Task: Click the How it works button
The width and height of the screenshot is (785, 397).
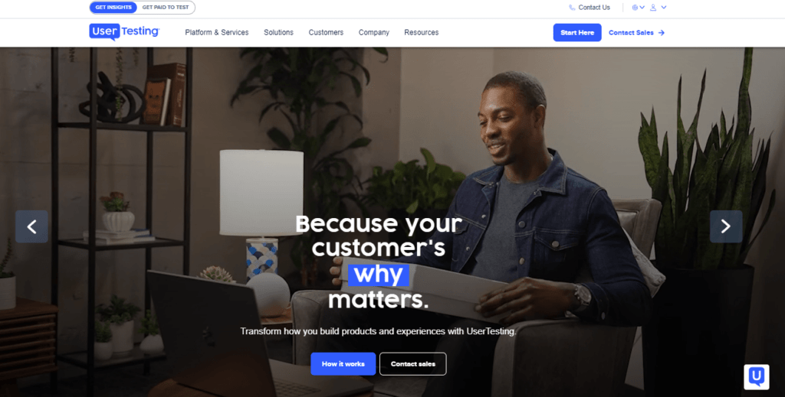Action: (343, 364)
